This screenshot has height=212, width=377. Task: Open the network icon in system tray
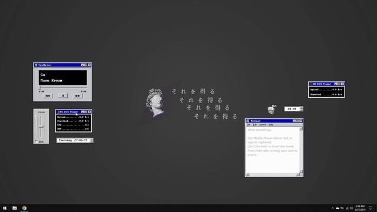point(347,208)
